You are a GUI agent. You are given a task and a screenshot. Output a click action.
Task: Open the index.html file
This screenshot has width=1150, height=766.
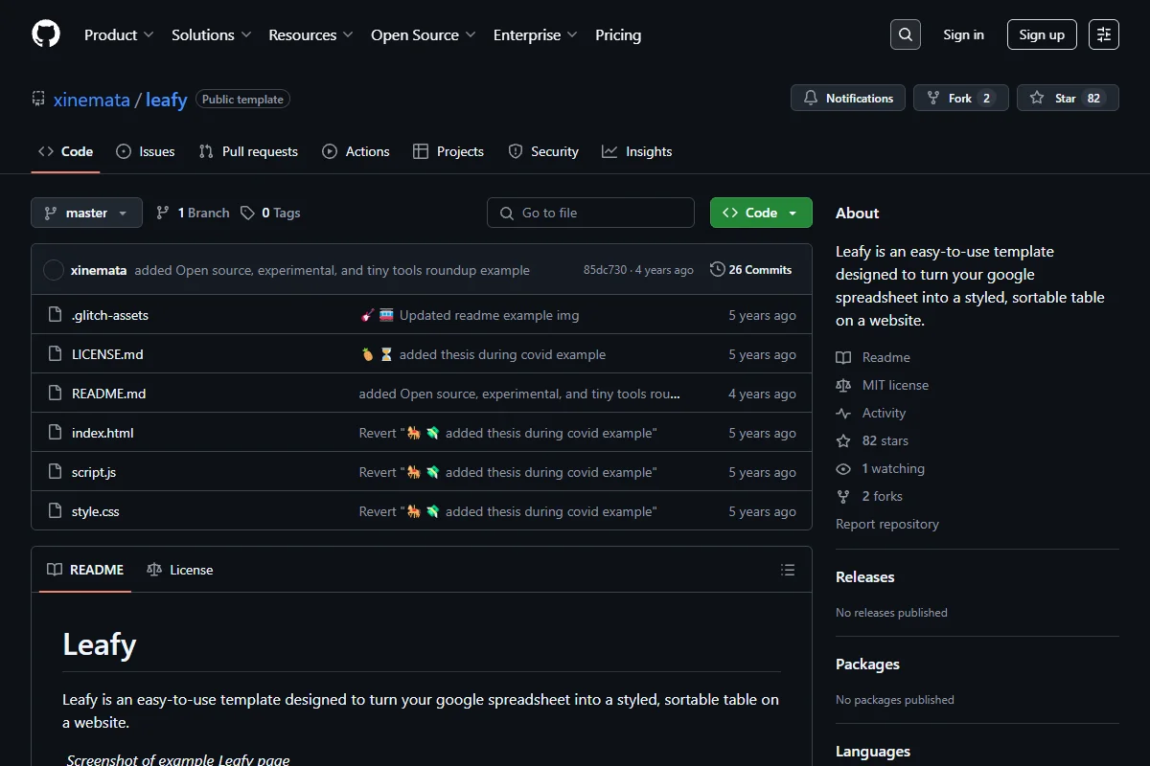point(103,433)
